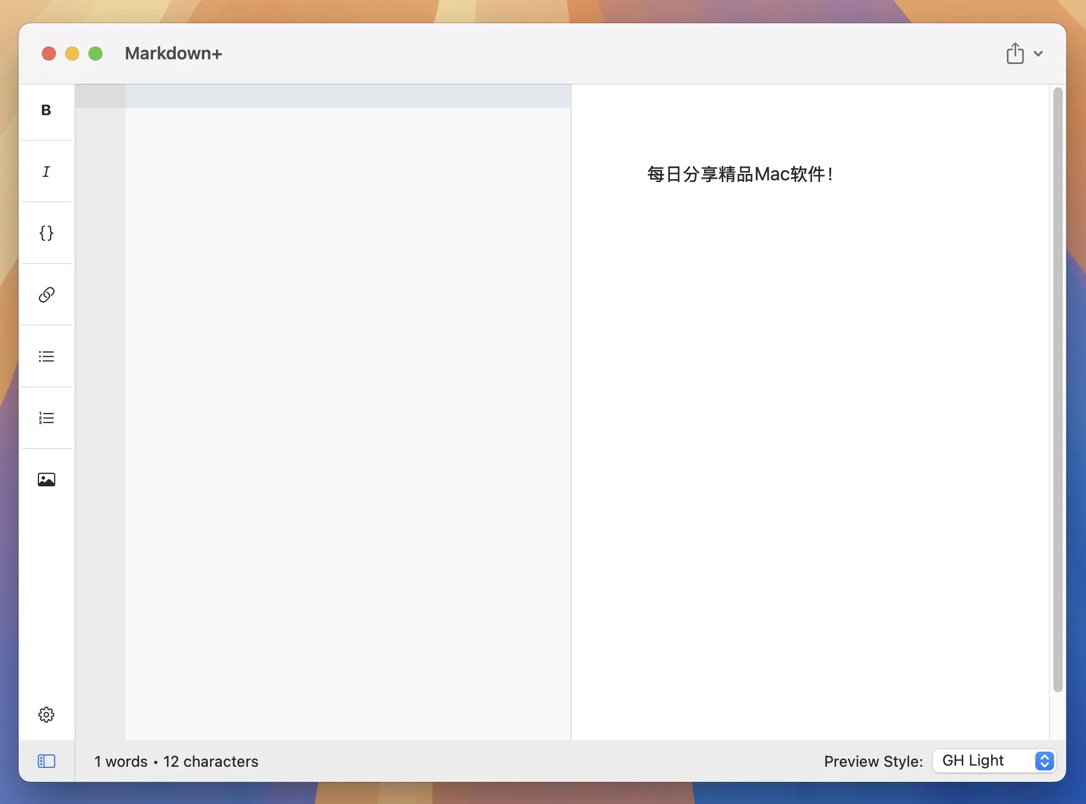Insert a hyperlink with the chain icon
The width and height of the screenshot is (1086, 804).
coord(46,295)
